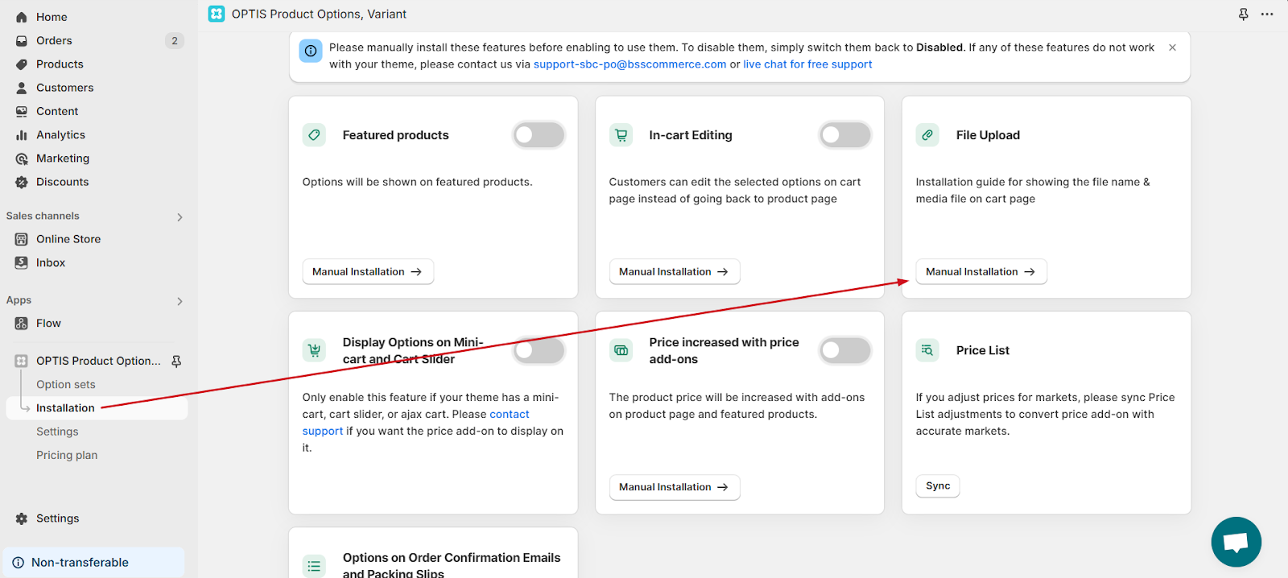This screenshot has height=578, width=1288.
Task: Click the pin icon in the top right header
Action: pyautogui.click(x=1244, y=14)
